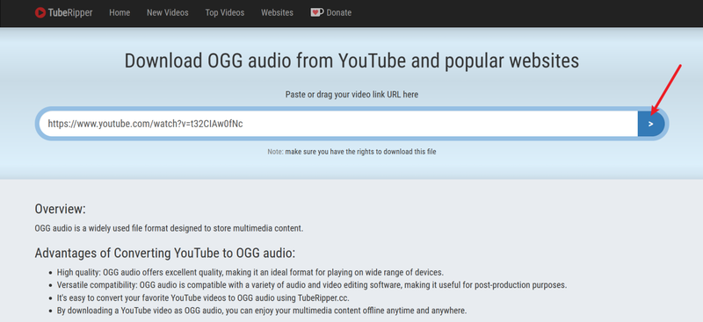This screenshot has width=703, height=322.
Task: Click inside the video link URL field
Action: click(x=338, y=124)
